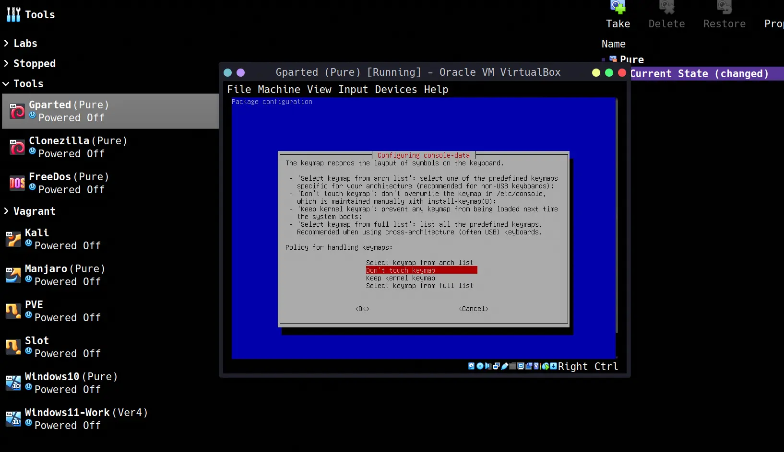Open the Input menu
The height and width of the screenshot is (452, 784).
(353, 90)
